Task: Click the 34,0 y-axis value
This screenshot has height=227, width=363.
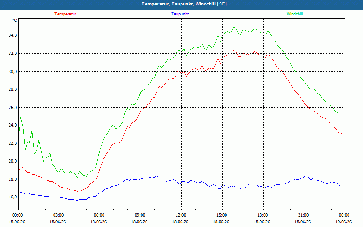Action: tap(13, 35)
